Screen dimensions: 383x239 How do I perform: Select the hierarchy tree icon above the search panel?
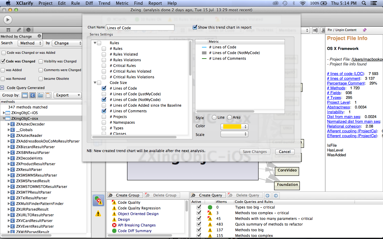click(8, 30)
